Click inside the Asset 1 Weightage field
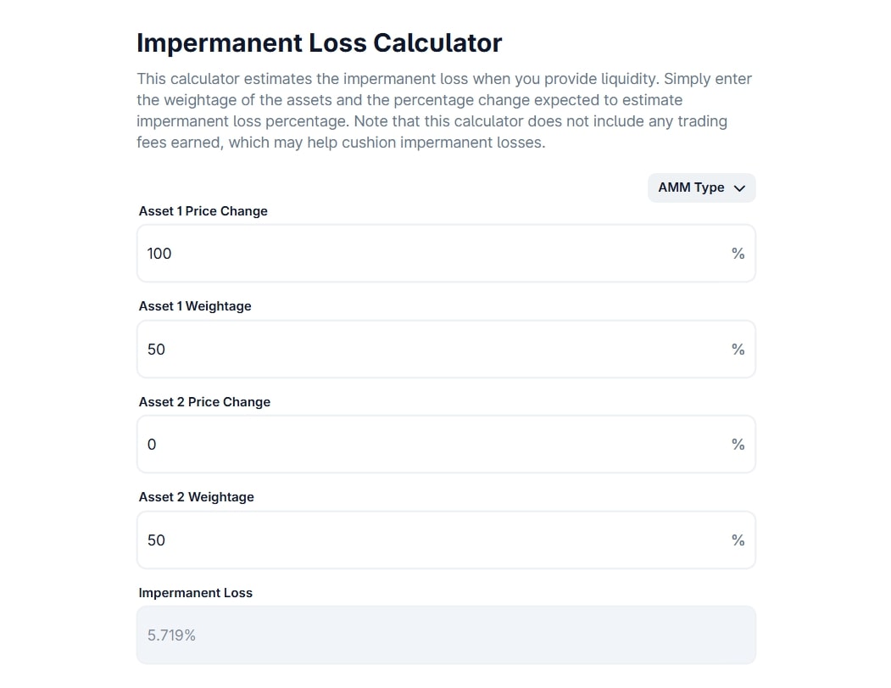891x688 pixels. tap(424, 349)
